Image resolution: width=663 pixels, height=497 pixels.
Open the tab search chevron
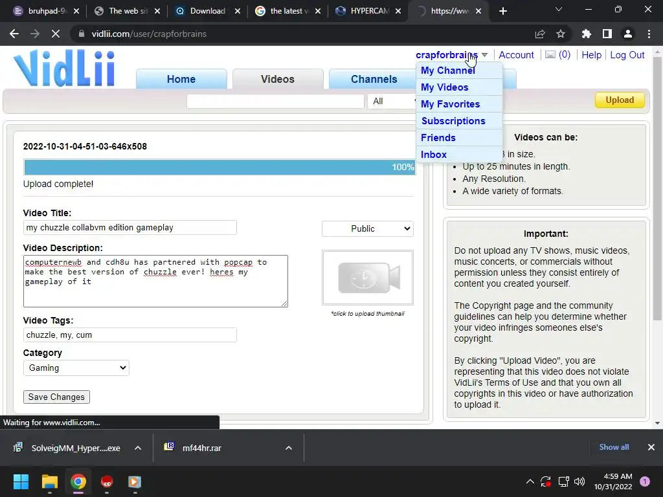[x=559, y=9]
